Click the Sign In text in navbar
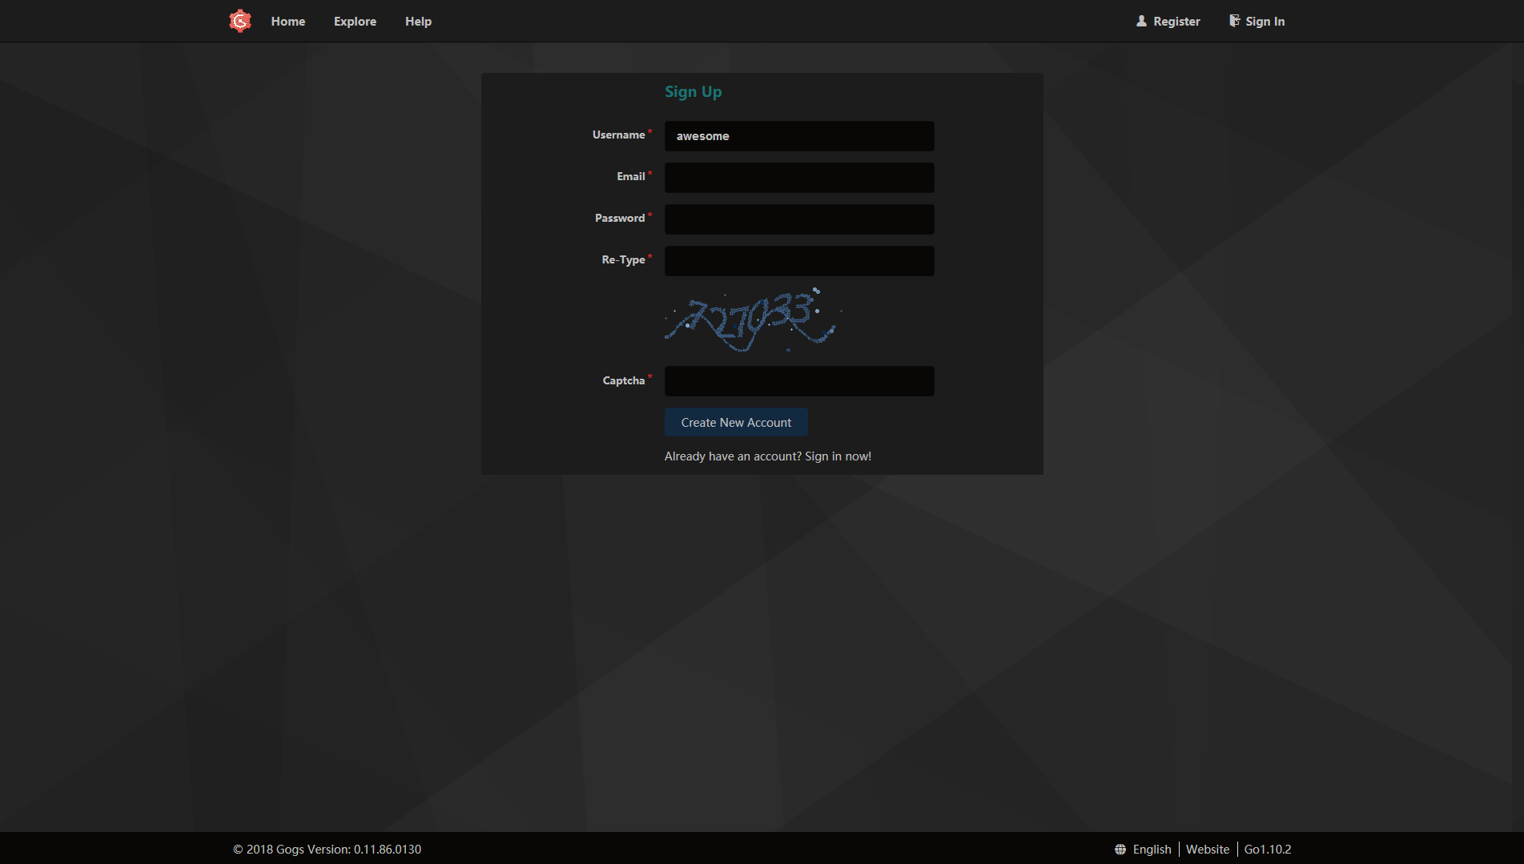The height and width of the screenshot is (864, 1524). pyautogui.click(x=1265, y=22)
